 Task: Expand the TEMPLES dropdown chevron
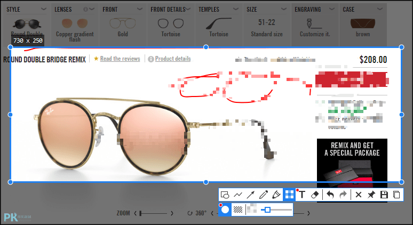point(236,9)
